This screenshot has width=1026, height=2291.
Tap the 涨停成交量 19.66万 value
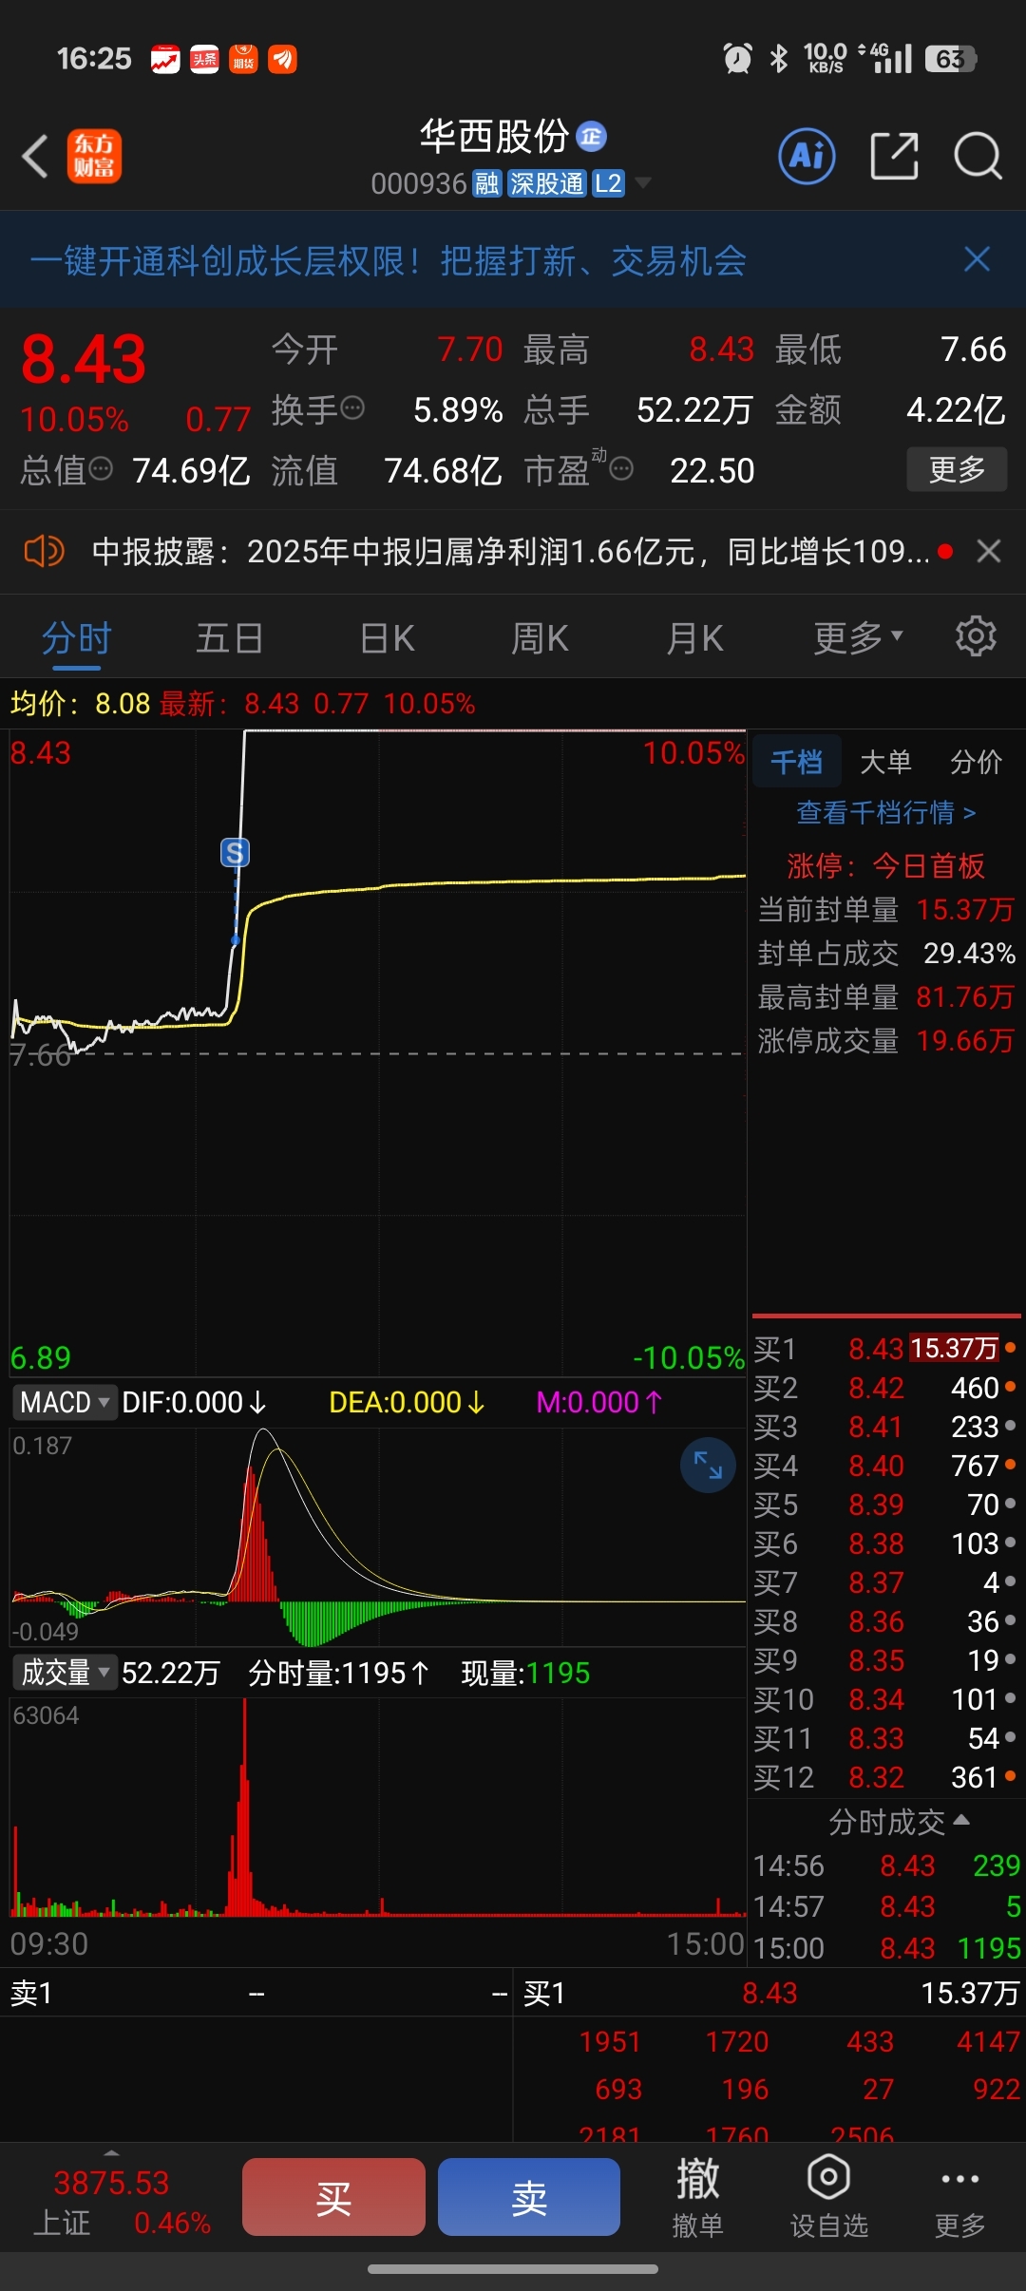[x=965, y=1040]
